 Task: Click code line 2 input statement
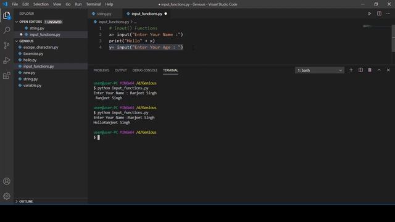coord(146,35)
